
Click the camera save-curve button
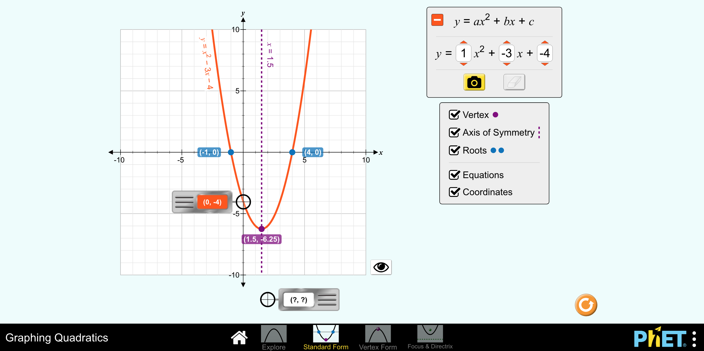tap(474, 82)
